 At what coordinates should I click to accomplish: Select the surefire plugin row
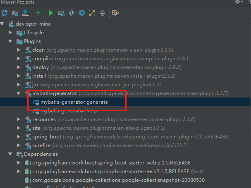[126, 145]
